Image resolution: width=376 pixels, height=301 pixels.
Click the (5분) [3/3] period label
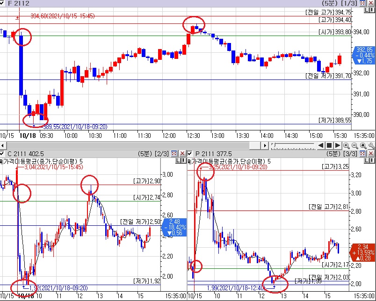tap(342, 154)
